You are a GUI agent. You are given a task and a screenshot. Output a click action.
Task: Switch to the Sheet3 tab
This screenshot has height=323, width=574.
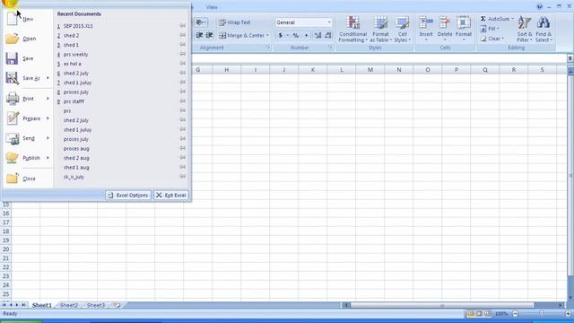point(96,305)
